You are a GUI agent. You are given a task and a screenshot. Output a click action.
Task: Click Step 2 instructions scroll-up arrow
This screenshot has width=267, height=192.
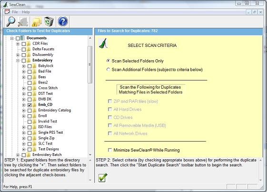click(x=260, y=160)
